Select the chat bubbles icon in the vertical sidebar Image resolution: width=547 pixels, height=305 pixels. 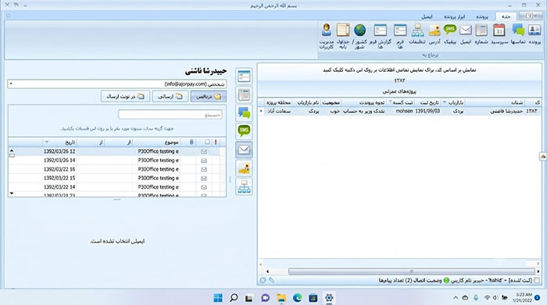[244, 113]
